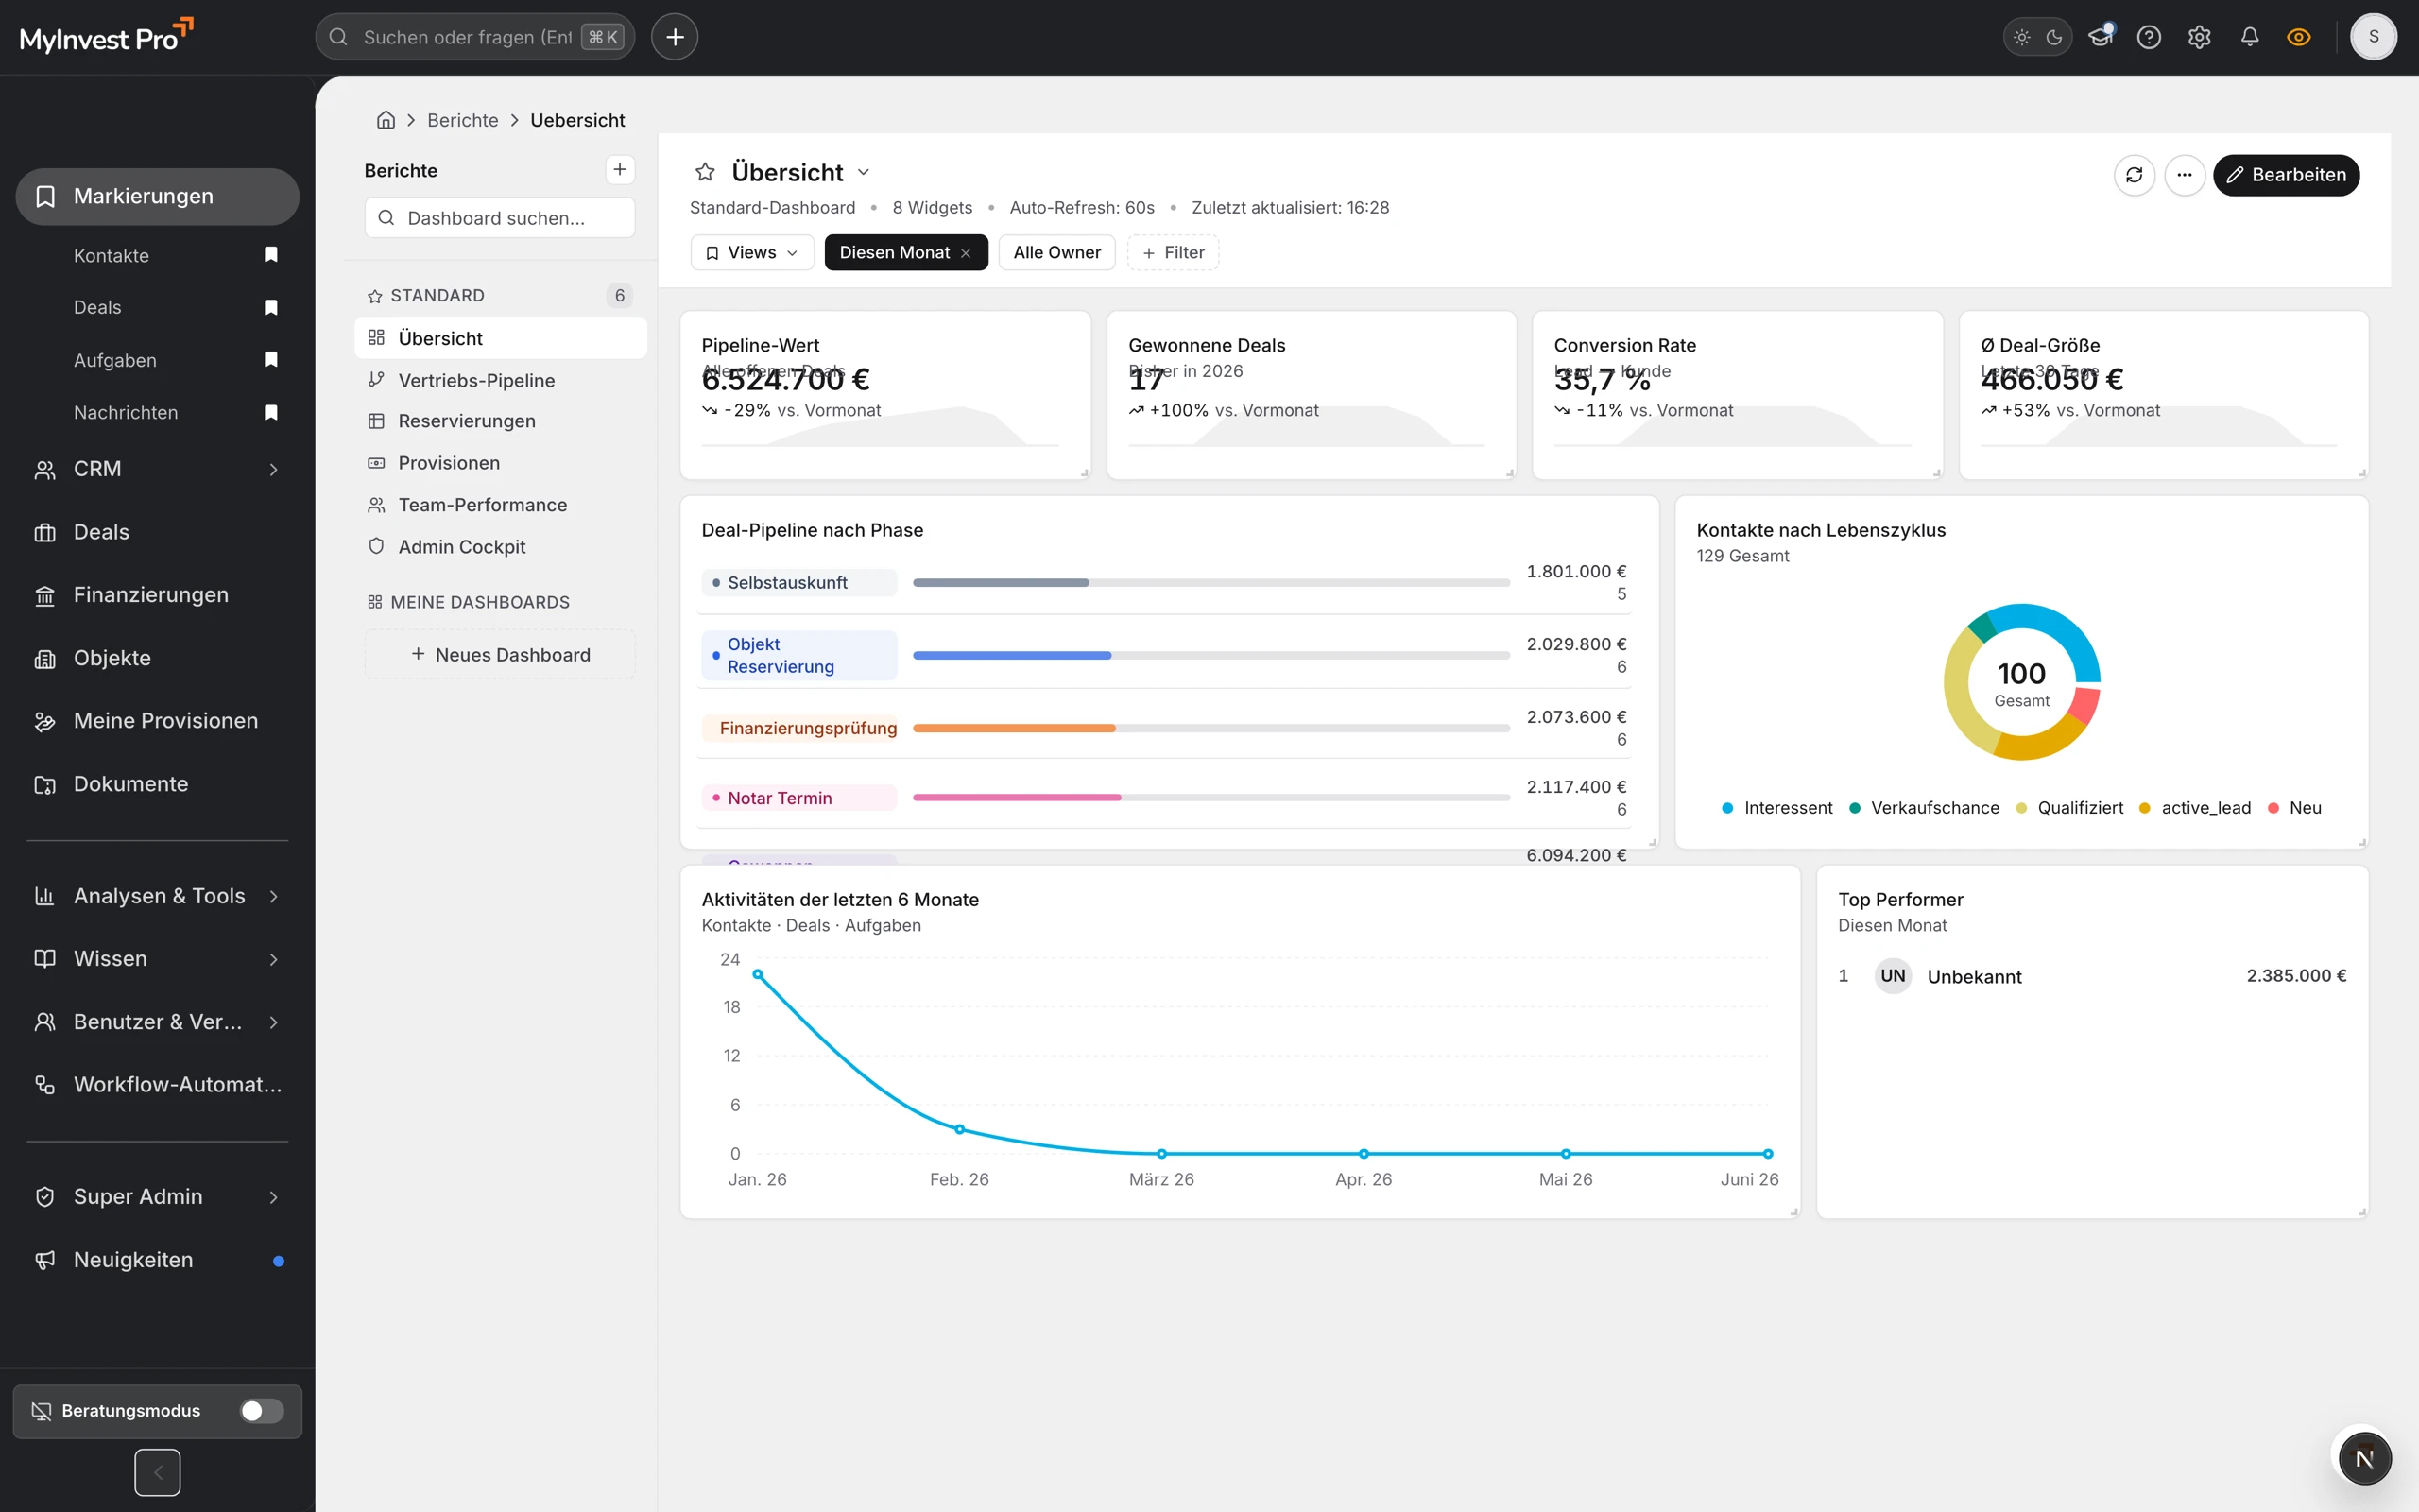Toggle bookmark for Aufgaben
The width and height of the screenshot is (2419, 1512).
[x=271, y=360]
